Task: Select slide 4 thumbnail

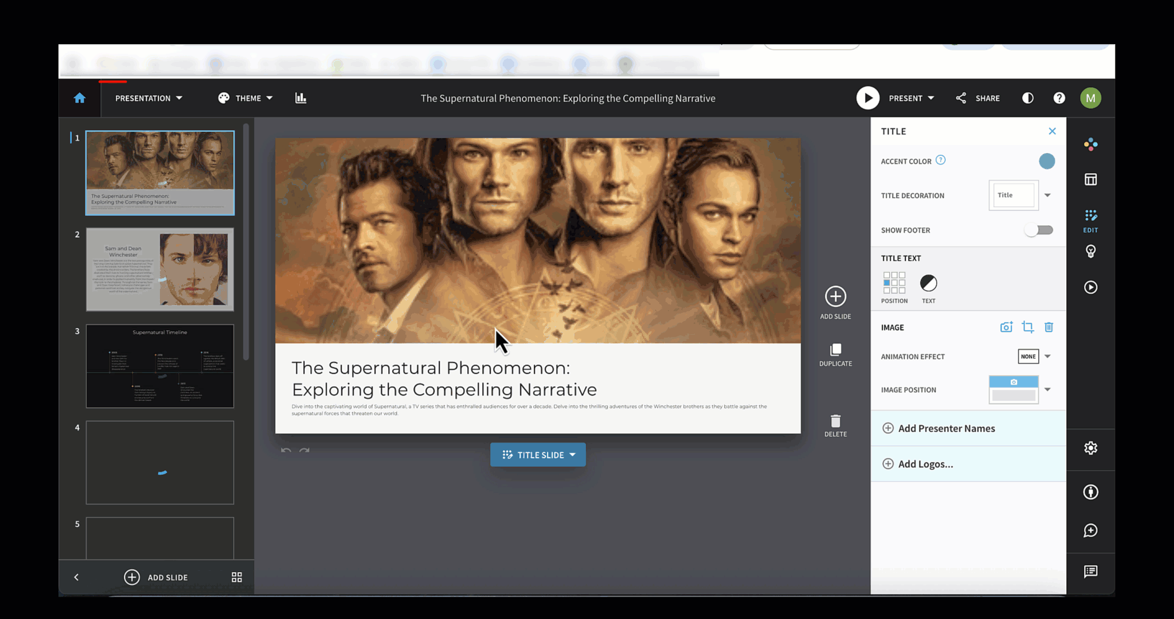Action: pos(160,463)
